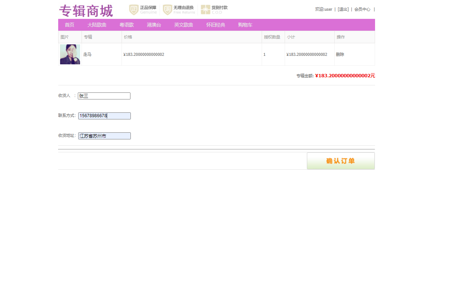
Task: Focus the 收货人 recipient name field
Action: 104,96
